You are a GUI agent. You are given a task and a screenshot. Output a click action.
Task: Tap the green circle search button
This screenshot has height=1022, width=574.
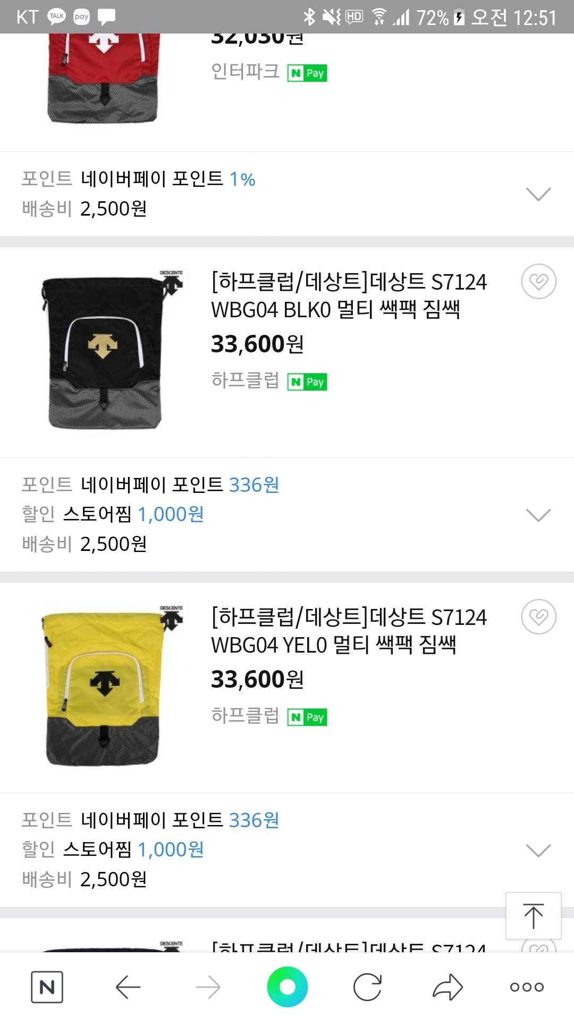pos(287,987)
